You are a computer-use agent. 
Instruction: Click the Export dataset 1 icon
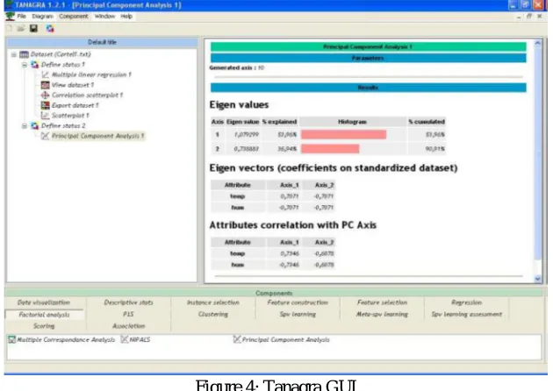pos(45,105)
